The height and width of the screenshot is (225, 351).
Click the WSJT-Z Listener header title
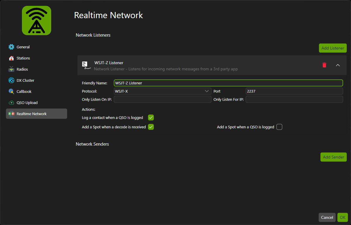point(109,63)
